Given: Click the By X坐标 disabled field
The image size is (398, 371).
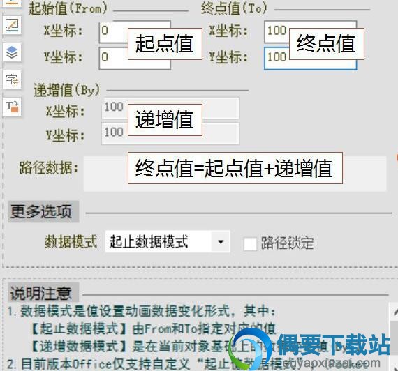Looking at the screenshot, I should click(170, 108).
